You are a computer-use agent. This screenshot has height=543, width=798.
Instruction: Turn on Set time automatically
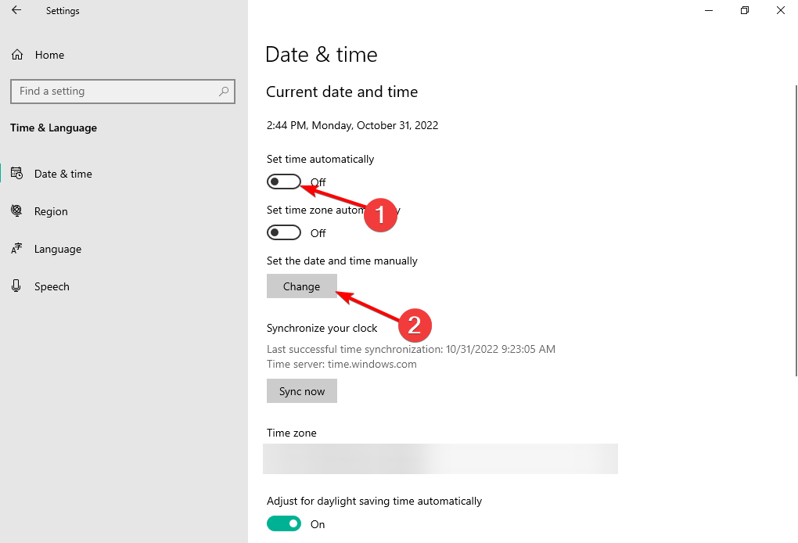(284, 182)
